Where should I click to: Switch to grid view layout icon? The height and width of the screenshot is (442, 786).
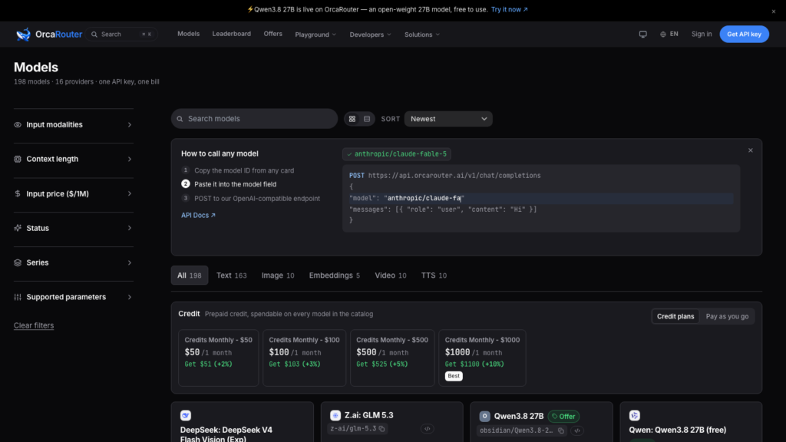point(352,119)
